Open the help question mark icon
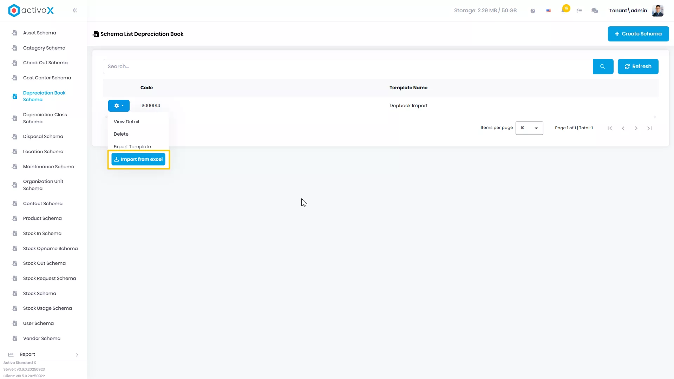The height and width of the screenshot is (379, 674). [x=533, y=11]
